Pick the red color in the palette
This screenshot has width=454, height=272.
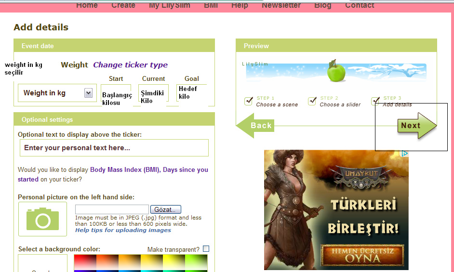point(84,262)
